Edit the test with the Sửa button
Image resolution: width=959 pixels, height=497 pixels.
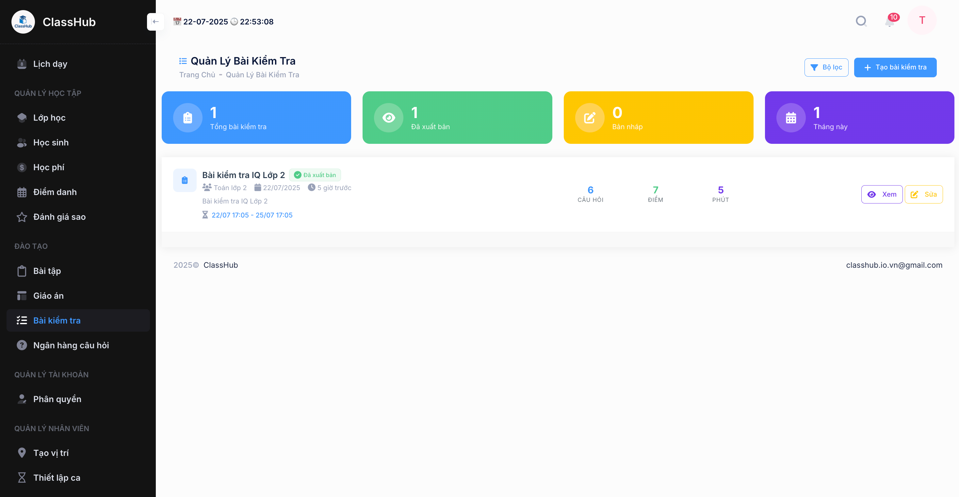click(x=924, y=194)
